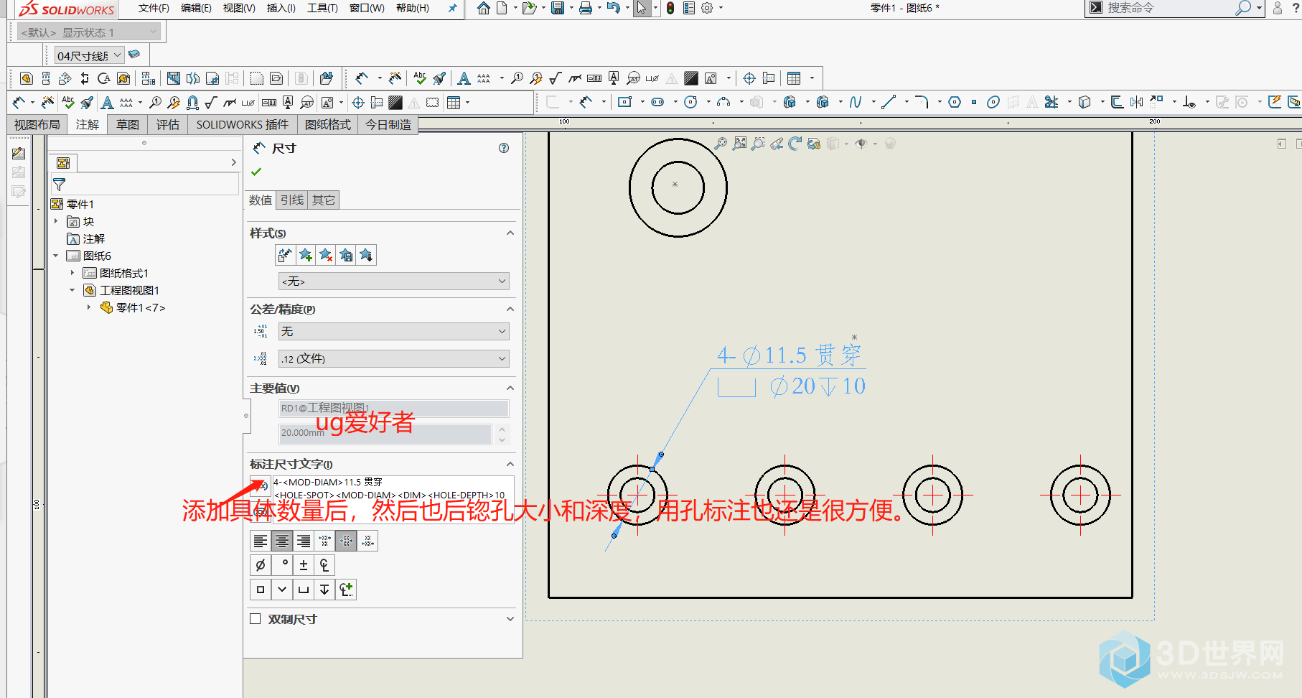Select 工程图视图1 in the tree

(x=129, y=290)
